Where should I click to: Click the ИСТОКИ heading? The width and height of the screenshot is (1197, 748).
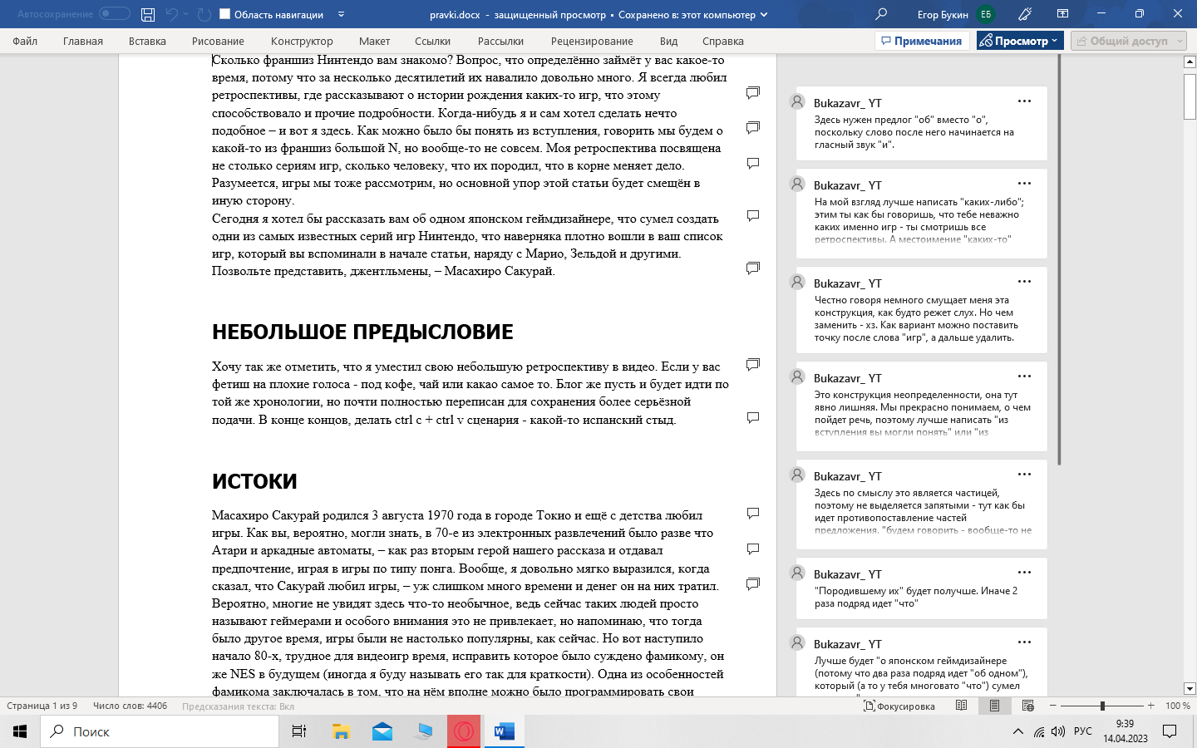point(254,481)
